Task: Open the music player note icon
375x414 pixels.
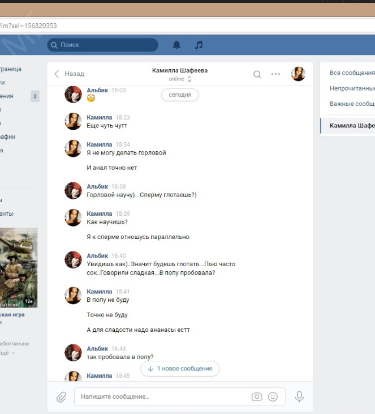Action: click(x=199, y=45)
